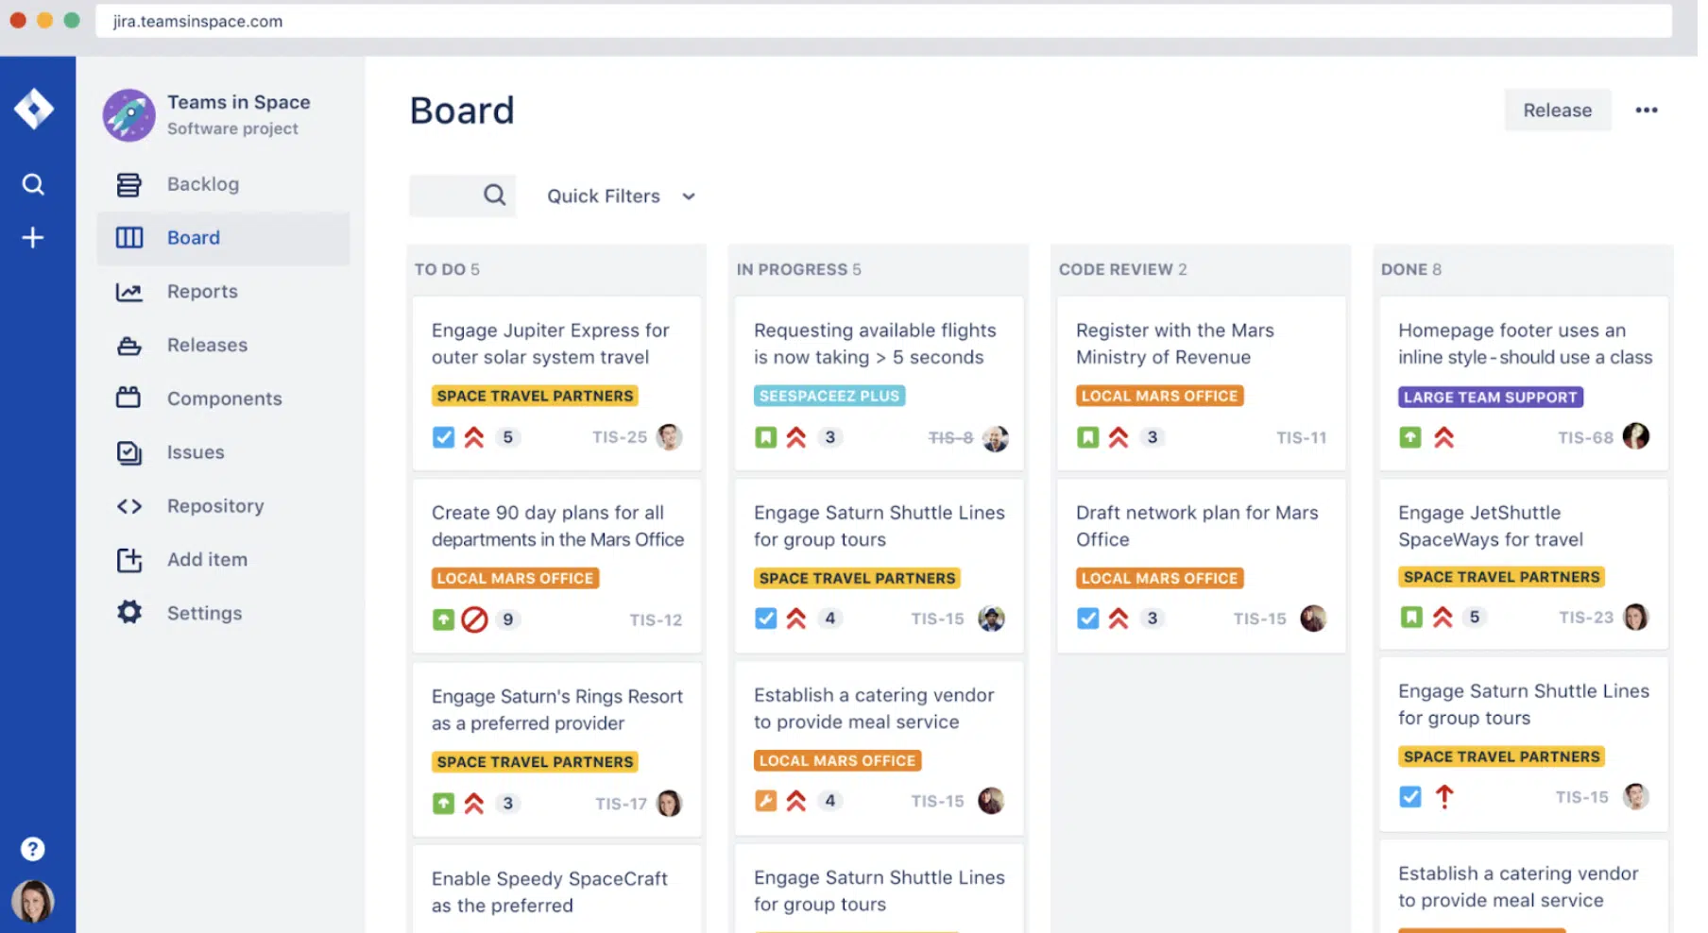Click the board search input field
The height and width of the screenshot is (933, 1708).
pyautogui.click(x=448, y=195)
